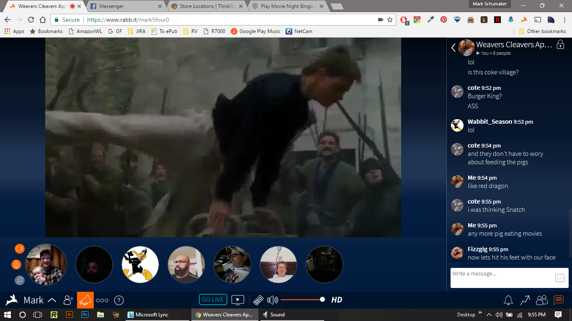572x321 pixels.
Task: Click the 'Wabbit_Season' username in chat
Action: click(x=490, y=122)
